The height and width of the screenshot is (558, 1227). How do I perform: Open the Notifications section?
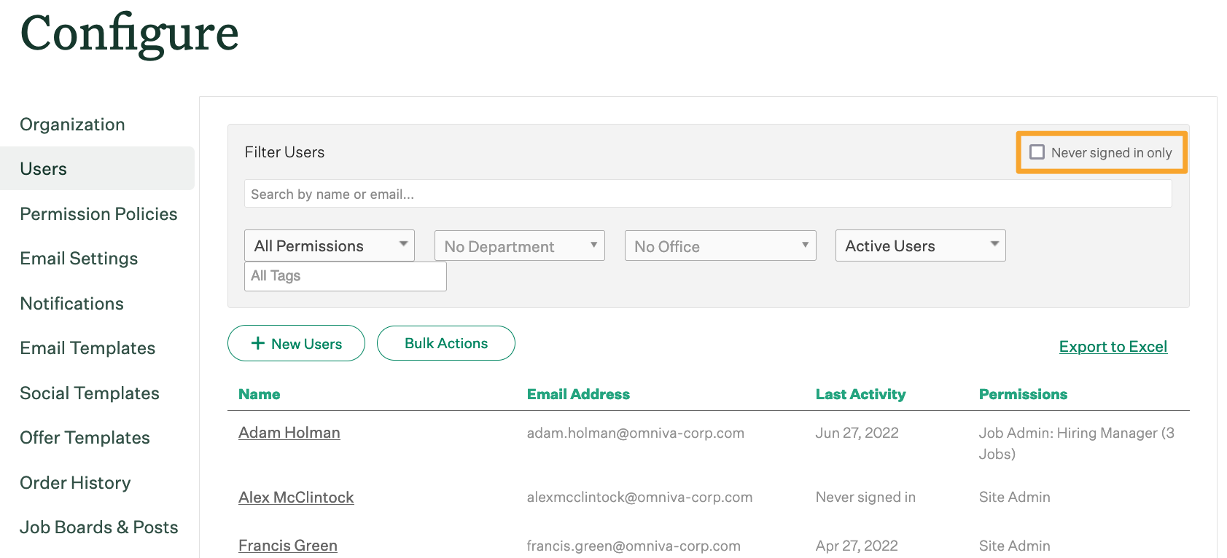tap(71, 304)
